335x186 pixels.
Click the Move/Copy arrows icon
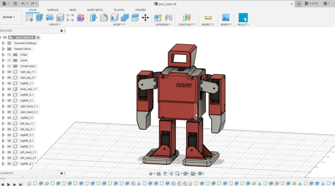(x=145, y=18)
